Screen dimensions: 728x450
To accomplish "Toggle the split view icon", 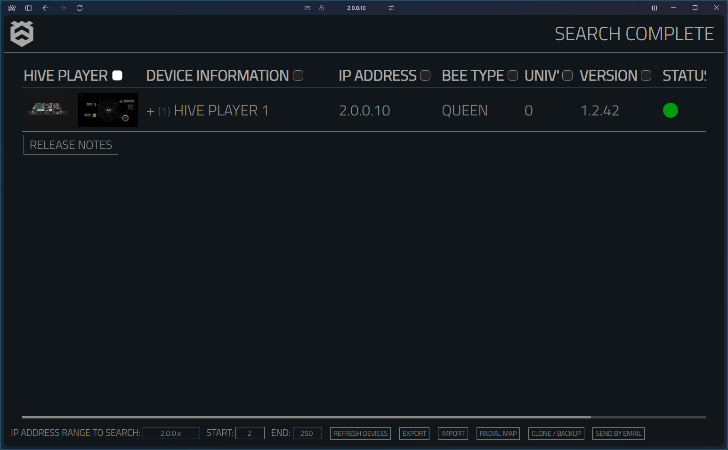I will 655,8.
